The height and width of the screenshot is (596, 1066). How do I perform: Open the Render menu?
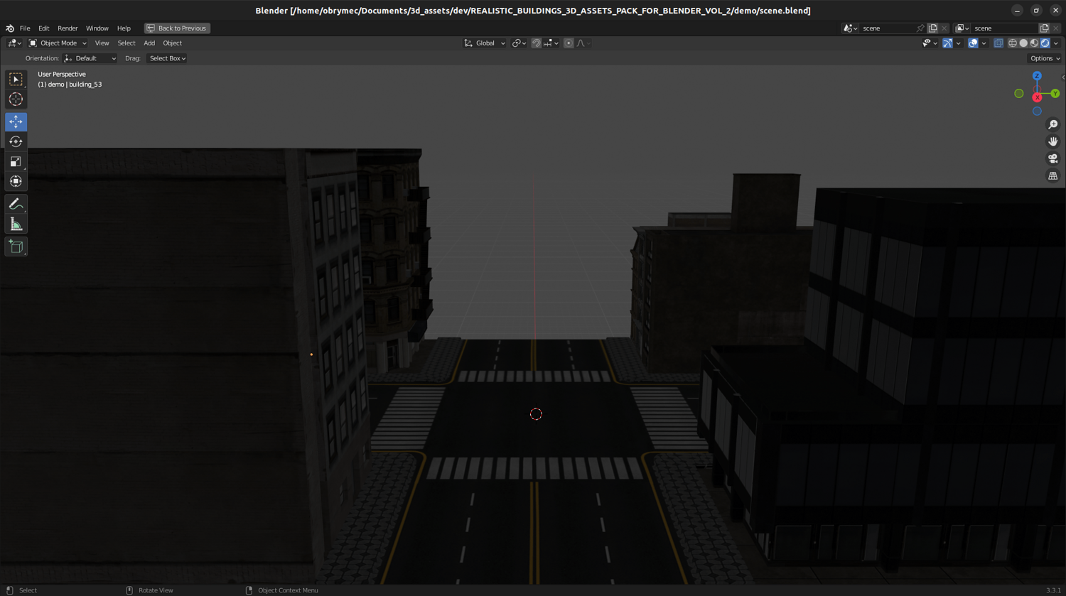click(x=68, y=28)
